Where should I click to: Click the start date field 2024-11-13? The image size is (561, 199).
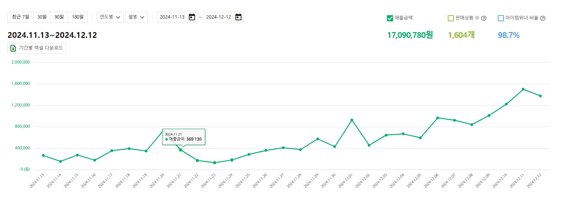172,17
